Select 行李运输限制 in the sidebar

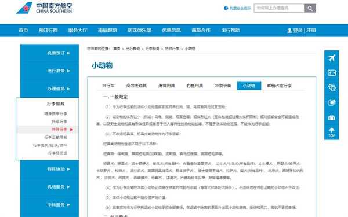[56, 137]
